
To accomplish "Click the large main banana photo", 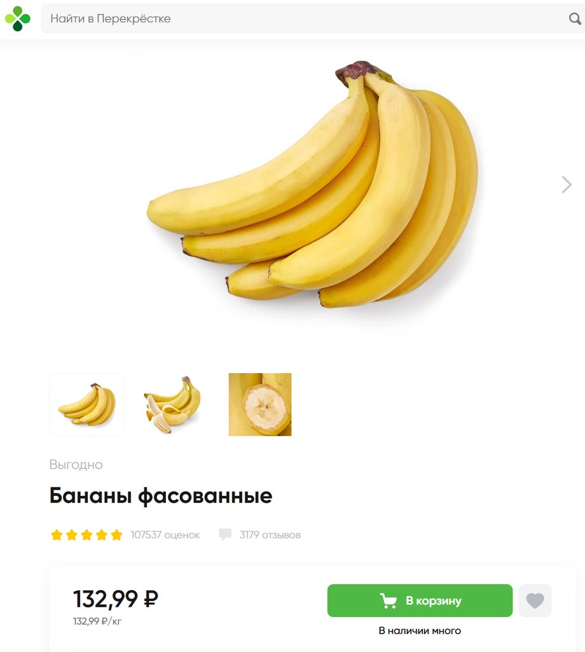I will (312, 185).
